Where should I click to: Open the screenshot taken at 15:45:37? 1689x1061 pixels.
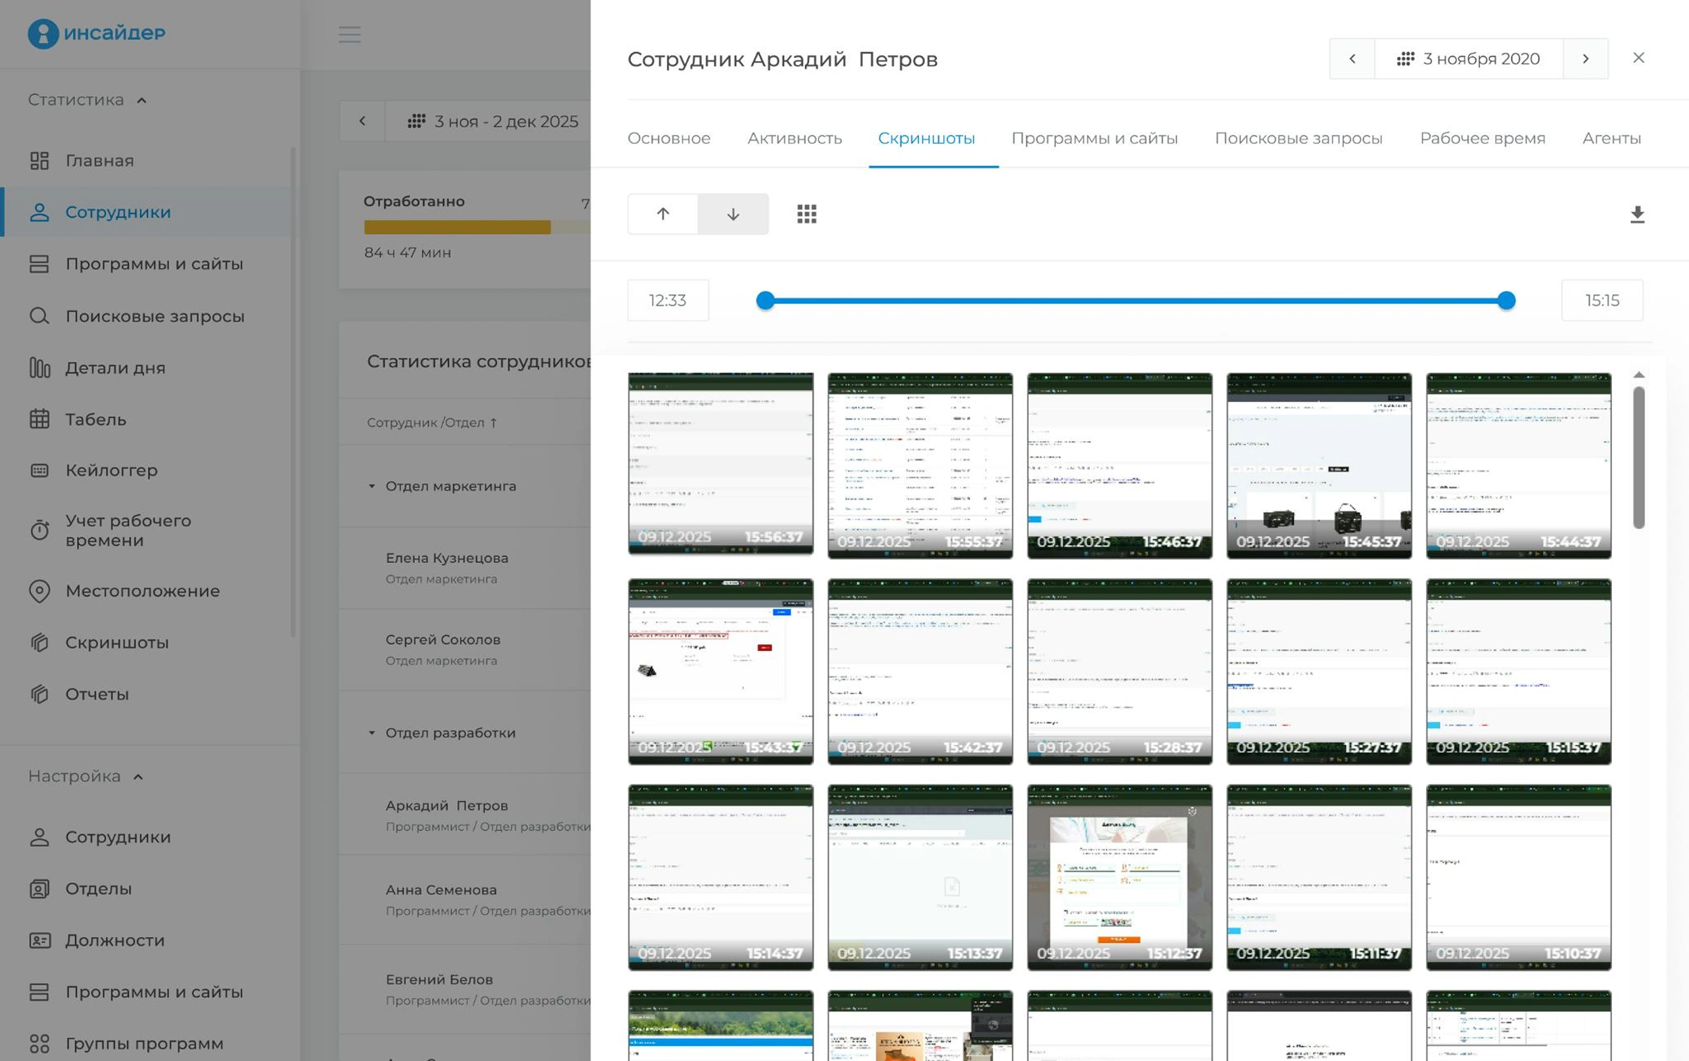pos(1319,465)
